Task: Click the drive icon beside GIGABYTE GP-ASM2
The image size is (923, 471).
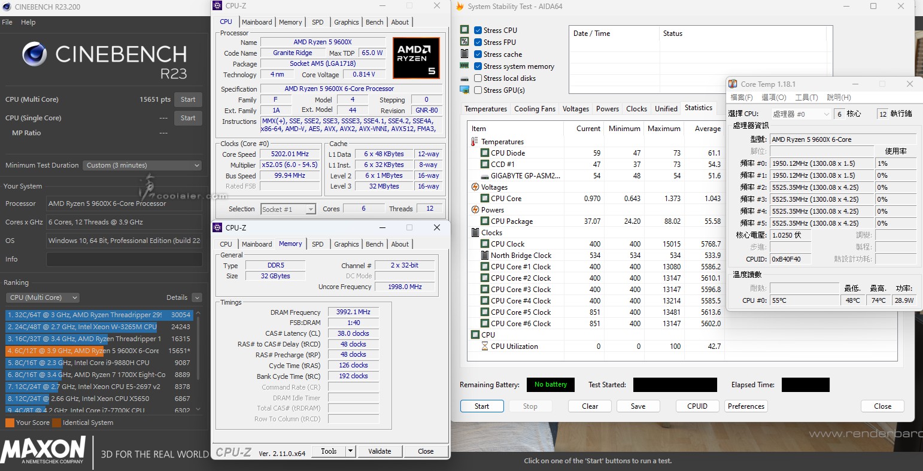Action: click(485, 176)
